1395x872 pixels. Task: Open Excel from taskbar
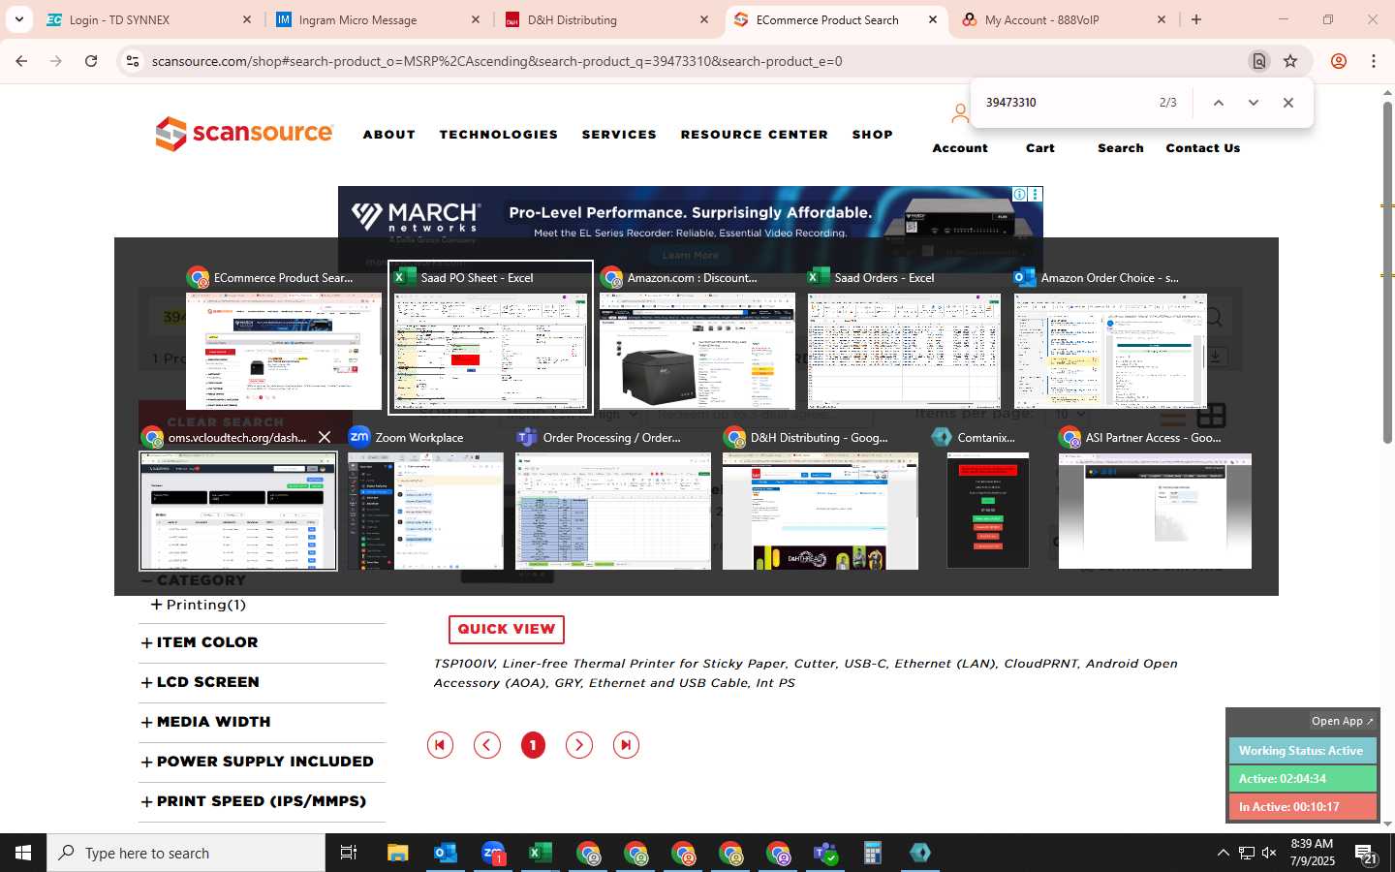point(541,853)
